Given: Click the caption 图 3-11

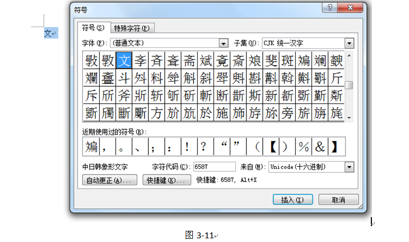Looking at the screenshot, I should [200, 235].
